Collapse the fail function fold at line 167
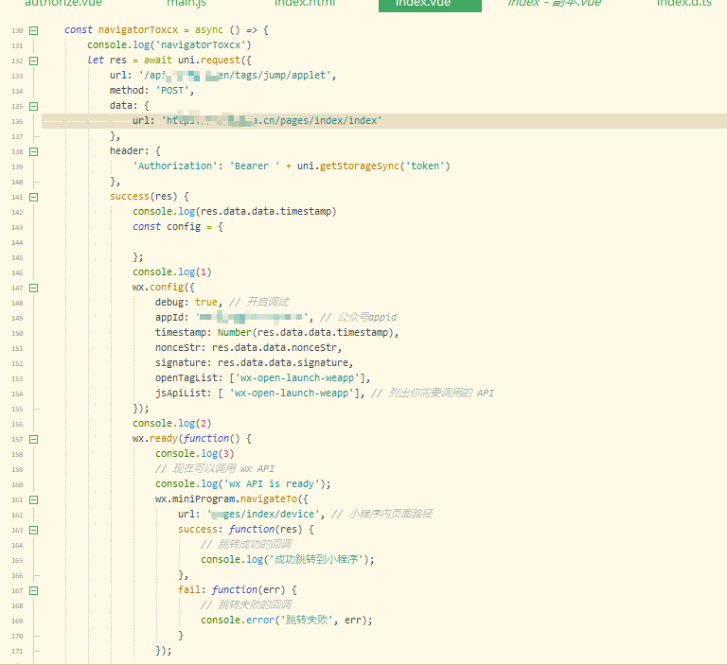Viewport: 727px width, 665px height. pyautogui.click(x=33, y=590)
